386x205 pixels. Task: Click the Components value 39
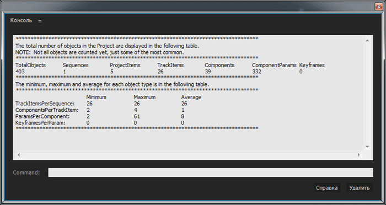pyautogui.click(x=208, y=72)
